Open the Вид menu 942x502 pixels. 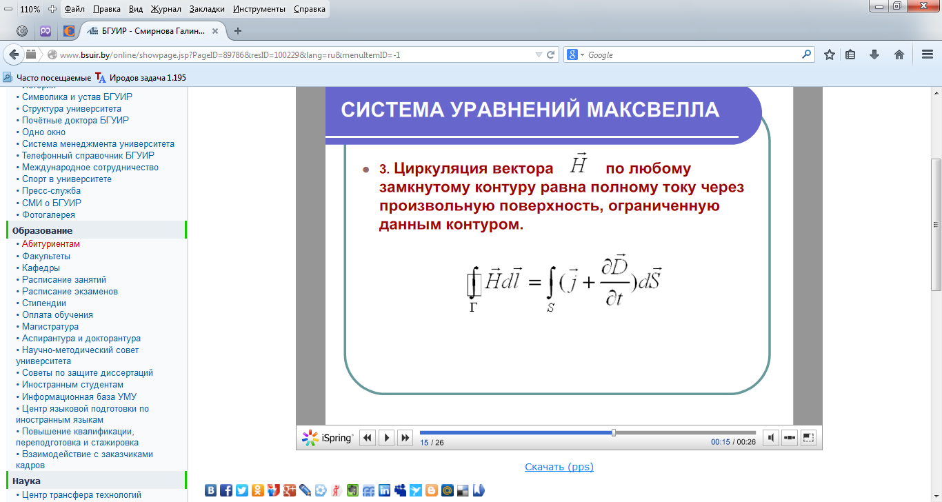click(136, 9)
